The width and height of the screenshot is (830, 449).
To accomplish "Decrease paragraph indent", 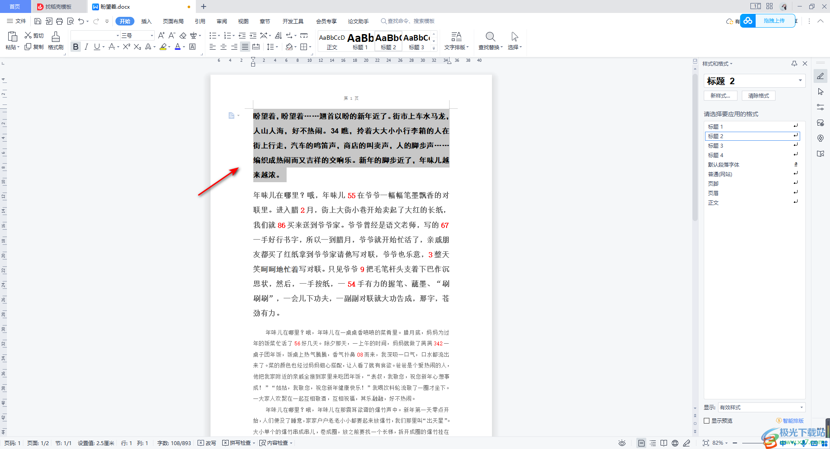I will pyautogui.click(x=242, y=35).
